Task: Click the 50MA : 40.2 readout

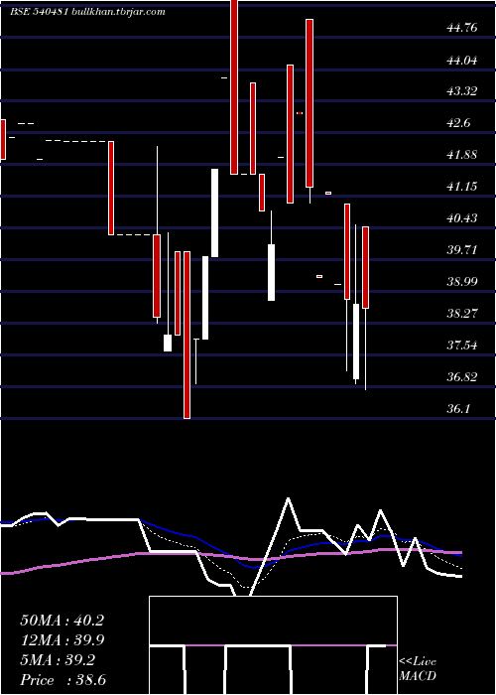Action: coord(62,621)
